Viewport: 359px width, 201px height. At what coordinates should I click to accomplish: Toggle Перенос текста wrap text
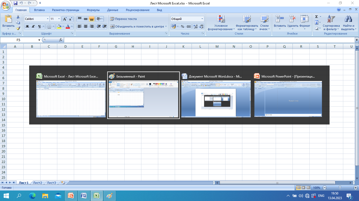click(x=123, y=19)
